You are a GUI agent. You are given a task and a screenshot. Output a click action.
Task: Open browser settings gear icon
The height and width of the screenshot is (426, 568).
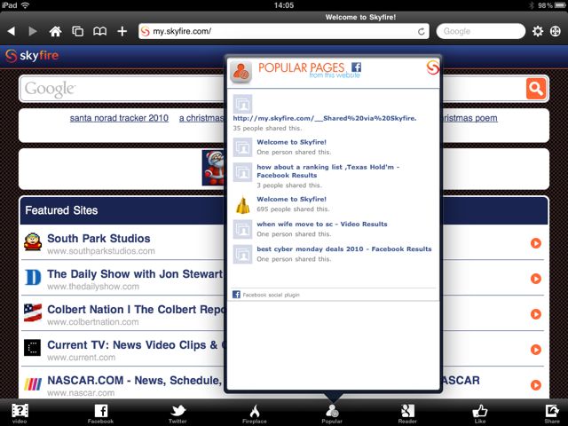click(x=538, y=31)
